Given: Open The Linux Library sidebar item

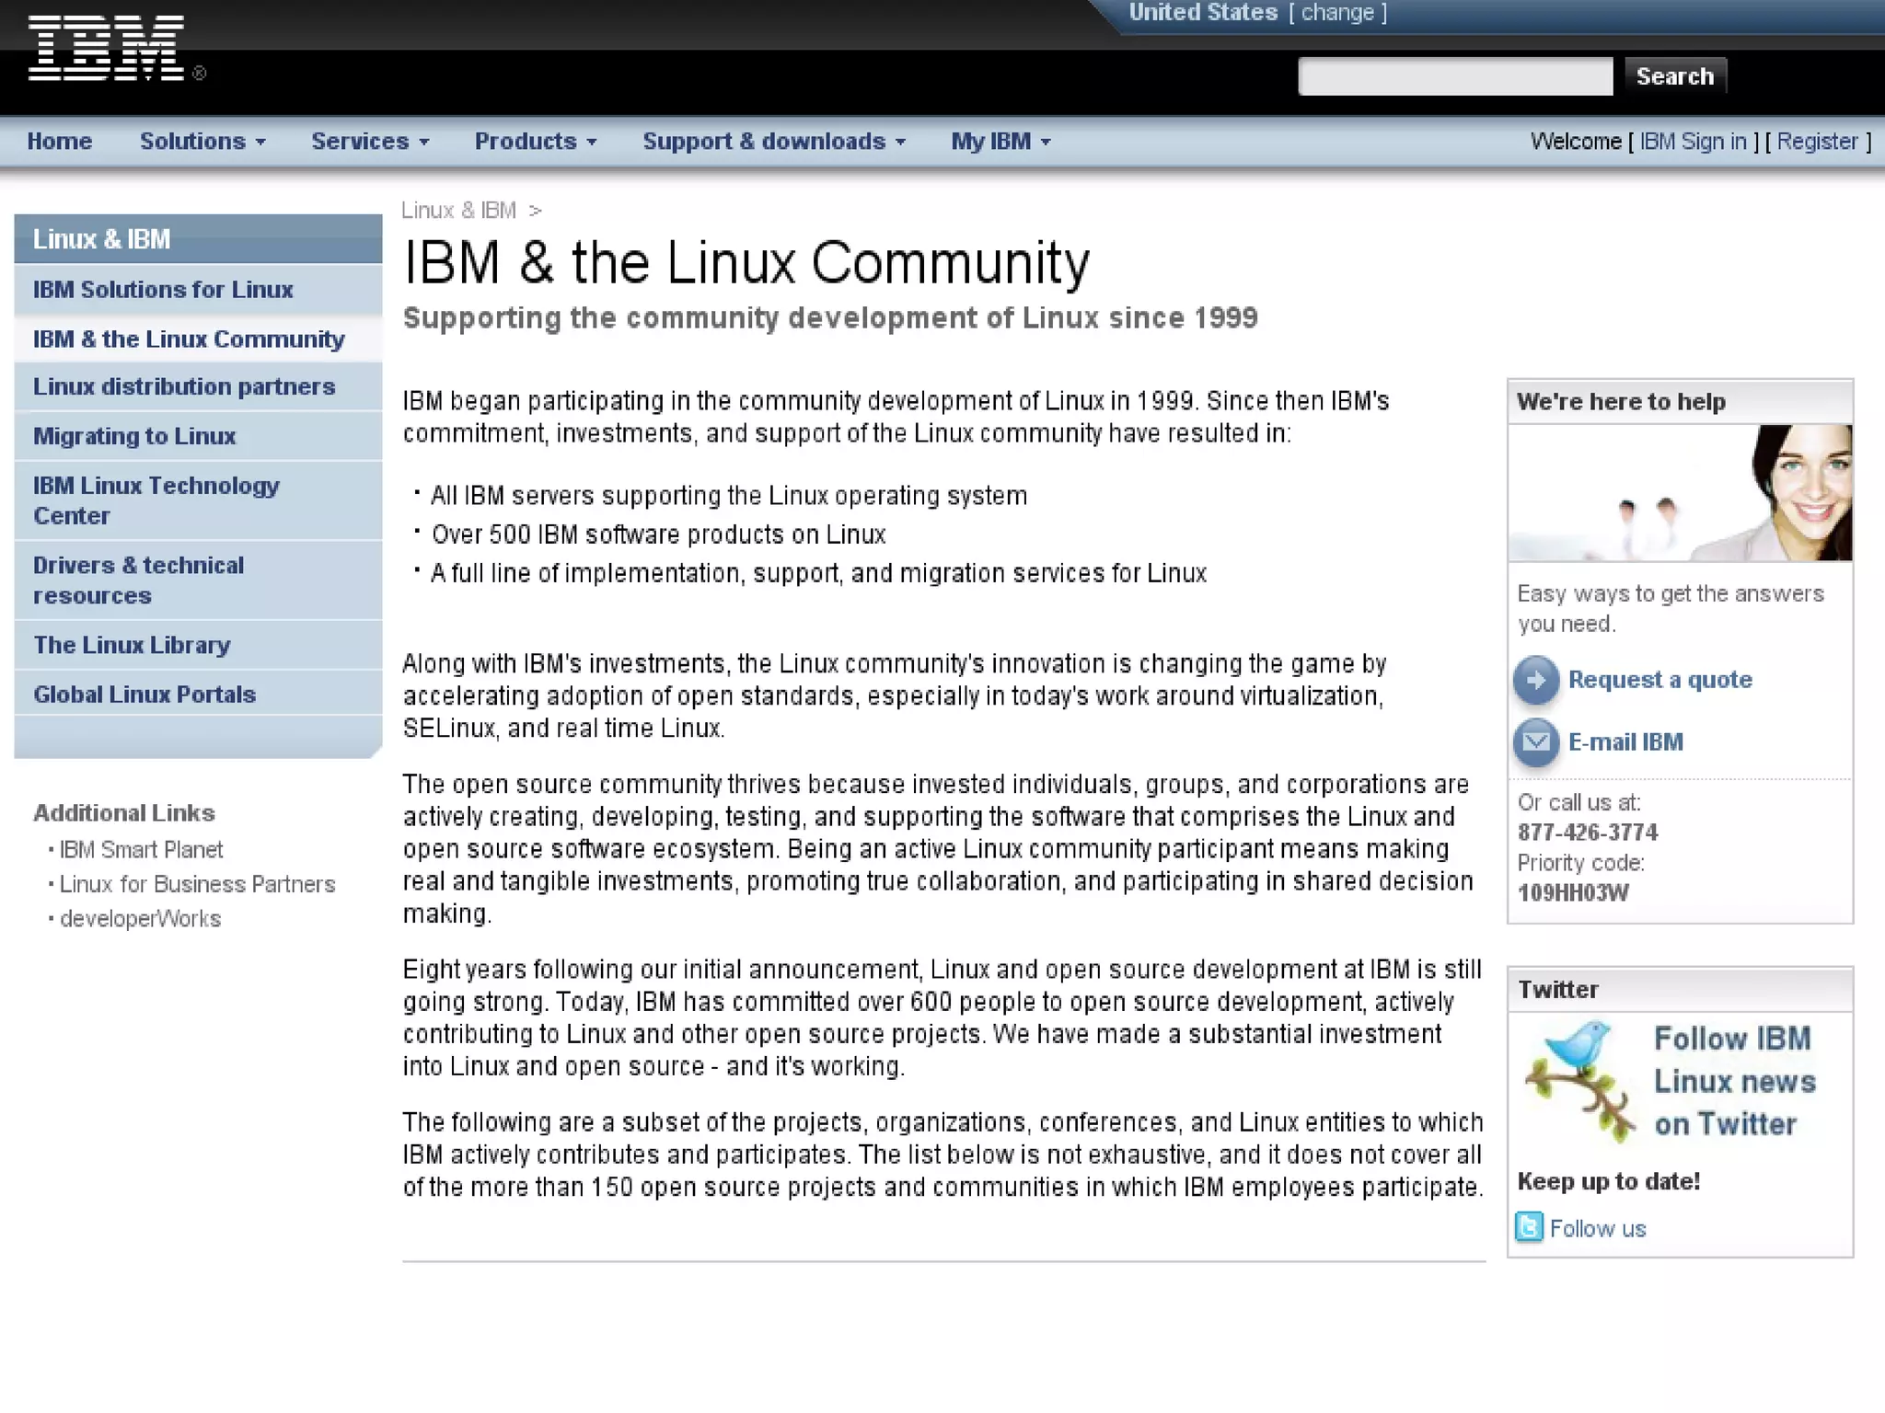Looking at the screenshot, I should (x=132, y=645).
